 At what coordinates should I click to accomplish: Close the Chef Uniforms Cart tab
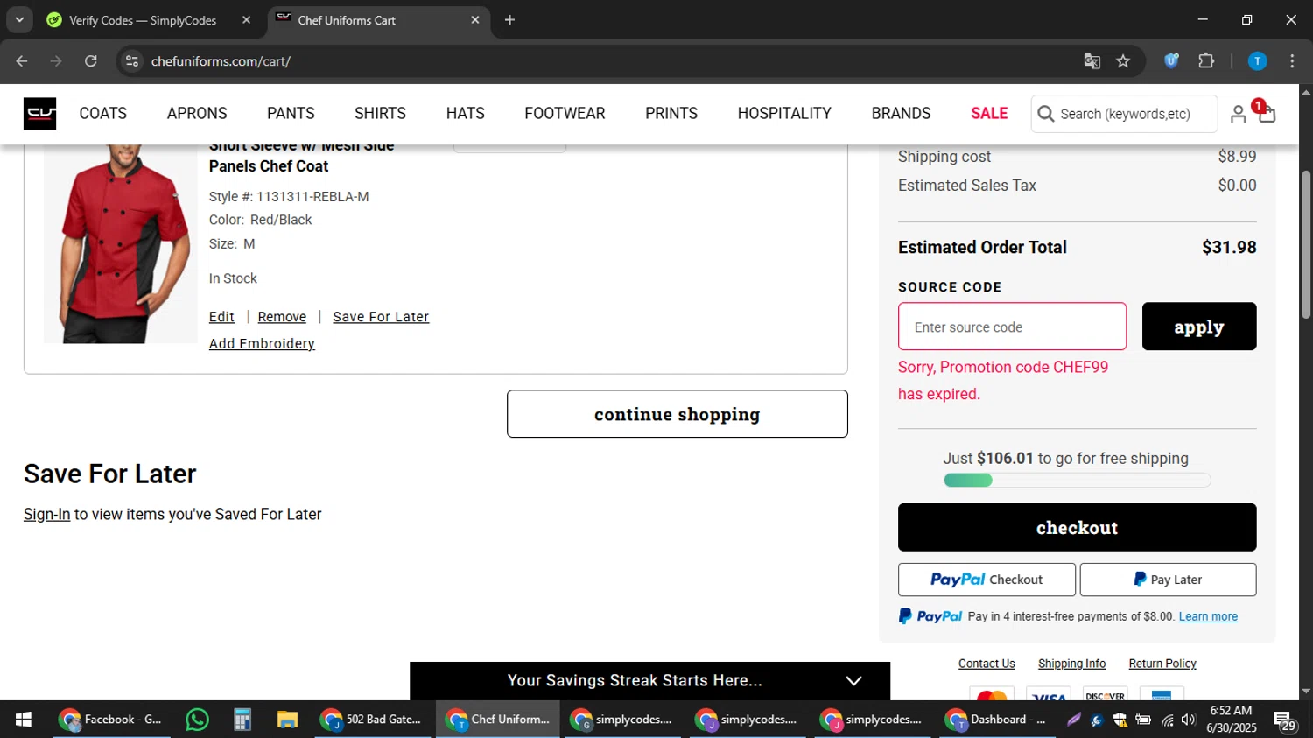click(x=475, y=20)
